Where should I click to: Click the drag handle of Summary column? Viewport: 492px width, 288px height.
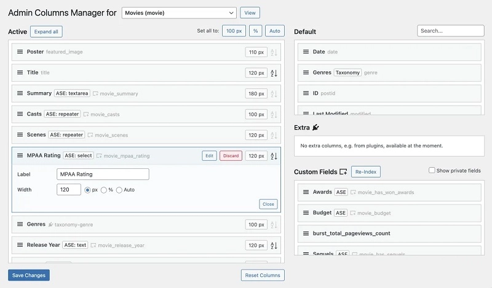[x=20, y=94]
